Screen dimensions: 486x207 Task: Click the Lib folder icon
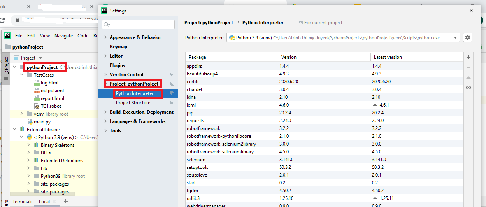point(37,168)
